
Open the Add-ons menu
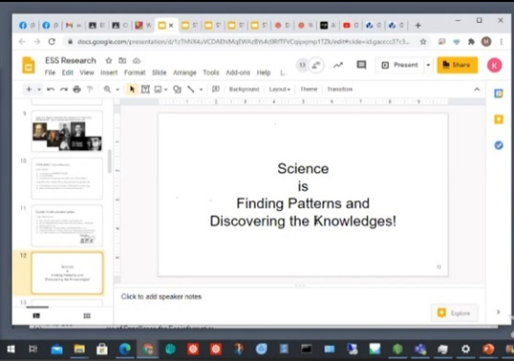238,73
